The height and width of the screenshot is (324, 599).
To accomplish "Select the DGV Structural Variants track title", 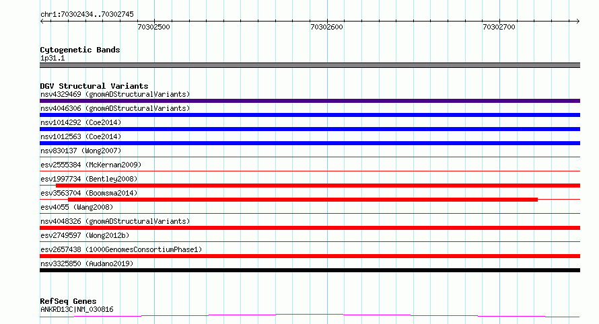I will click(x=94, y=86).
